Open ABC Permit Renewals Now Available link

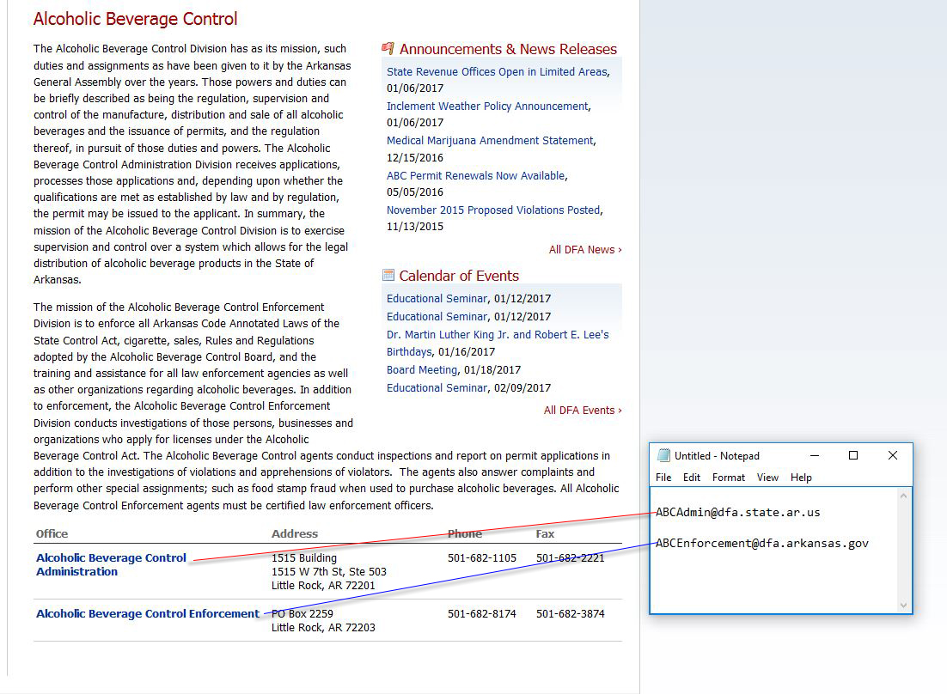pyautogui.click(x=476, y=175)
